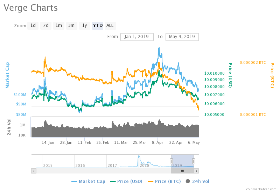Click the 2015 label in navigator
This screenshot has width=280, height=192.
point(48,165)
